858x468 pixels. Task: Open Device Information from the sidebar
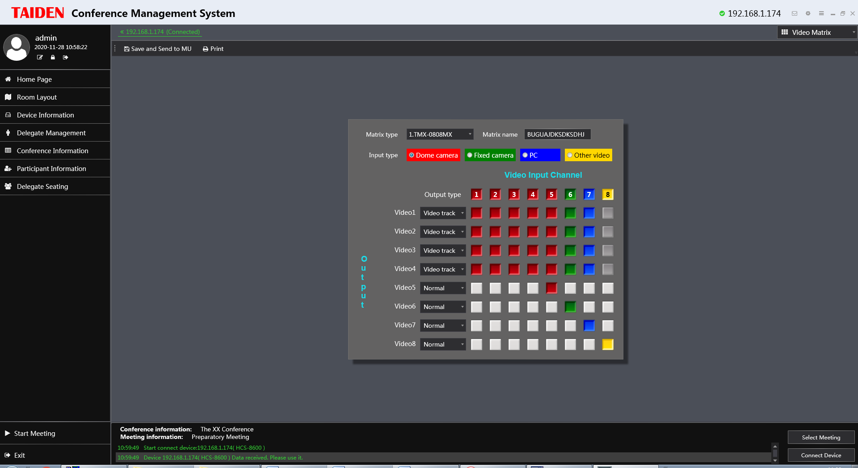pyautogui.click(x=8, y=115)
